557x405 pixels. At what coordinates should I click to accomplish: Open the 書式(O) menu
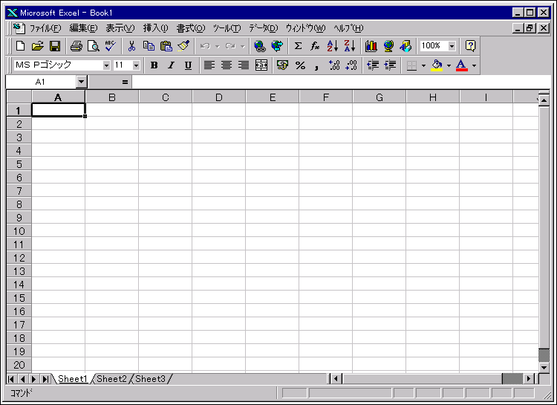tap(191, 28)
